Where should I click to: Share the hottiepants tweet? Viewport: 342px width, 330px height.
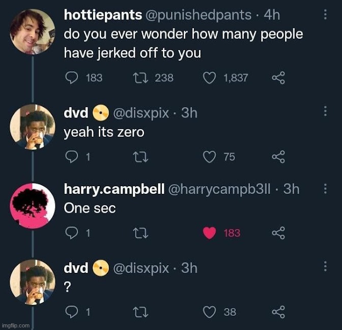(278, 78)
